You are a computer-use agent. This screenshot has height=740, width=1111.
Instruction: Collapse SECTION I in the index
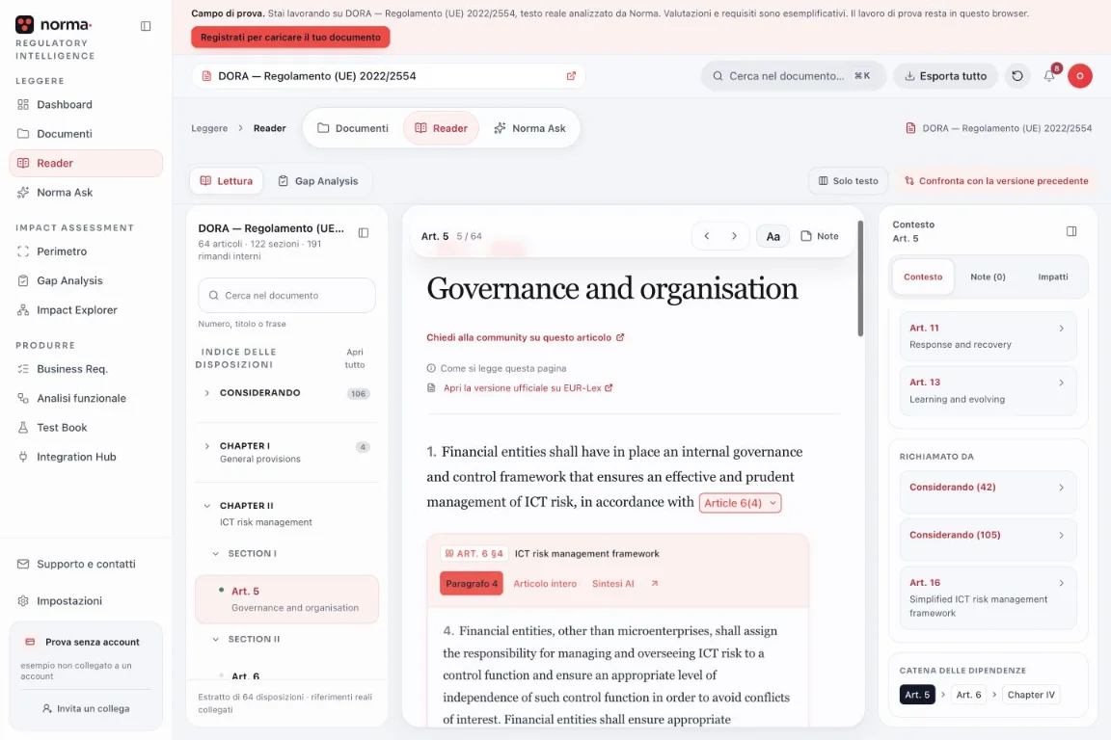[x=215, y=554]
